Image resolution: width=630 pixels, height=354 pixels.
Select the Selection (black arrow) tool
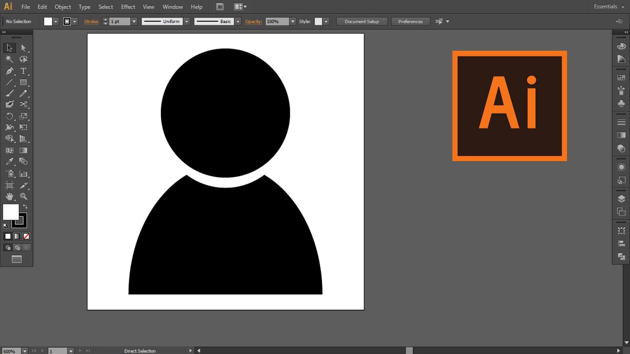9,48
